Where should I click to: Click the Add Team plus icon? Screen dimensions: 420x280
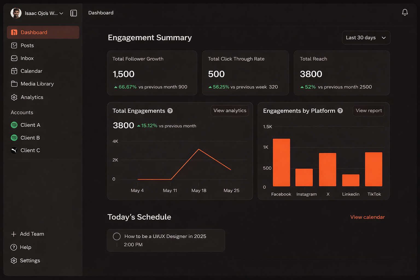(14, 234)
